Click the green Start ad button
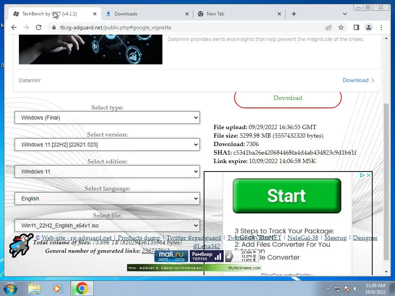This screenshot has width=395, height=296. point(287,196)
